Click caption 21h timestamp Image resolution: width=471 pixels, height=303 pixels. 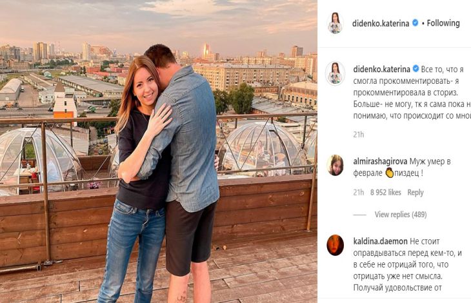[358, 134]
